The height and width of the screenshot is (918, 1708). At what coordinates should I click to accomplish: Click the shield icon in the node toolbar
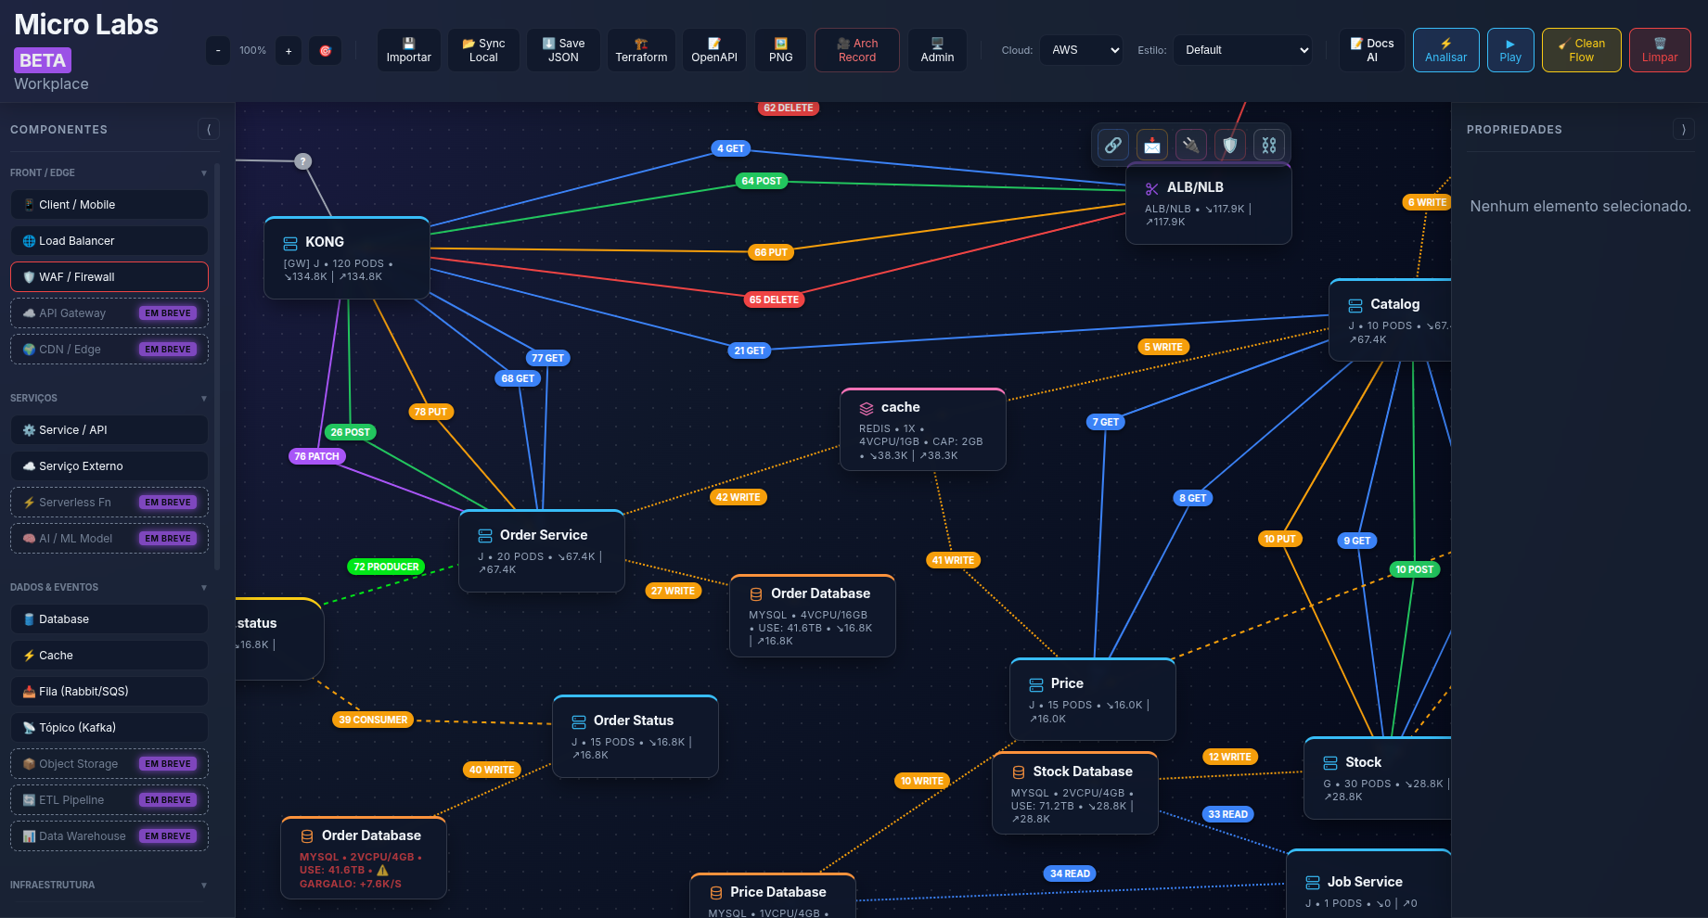click(1229, 145)
